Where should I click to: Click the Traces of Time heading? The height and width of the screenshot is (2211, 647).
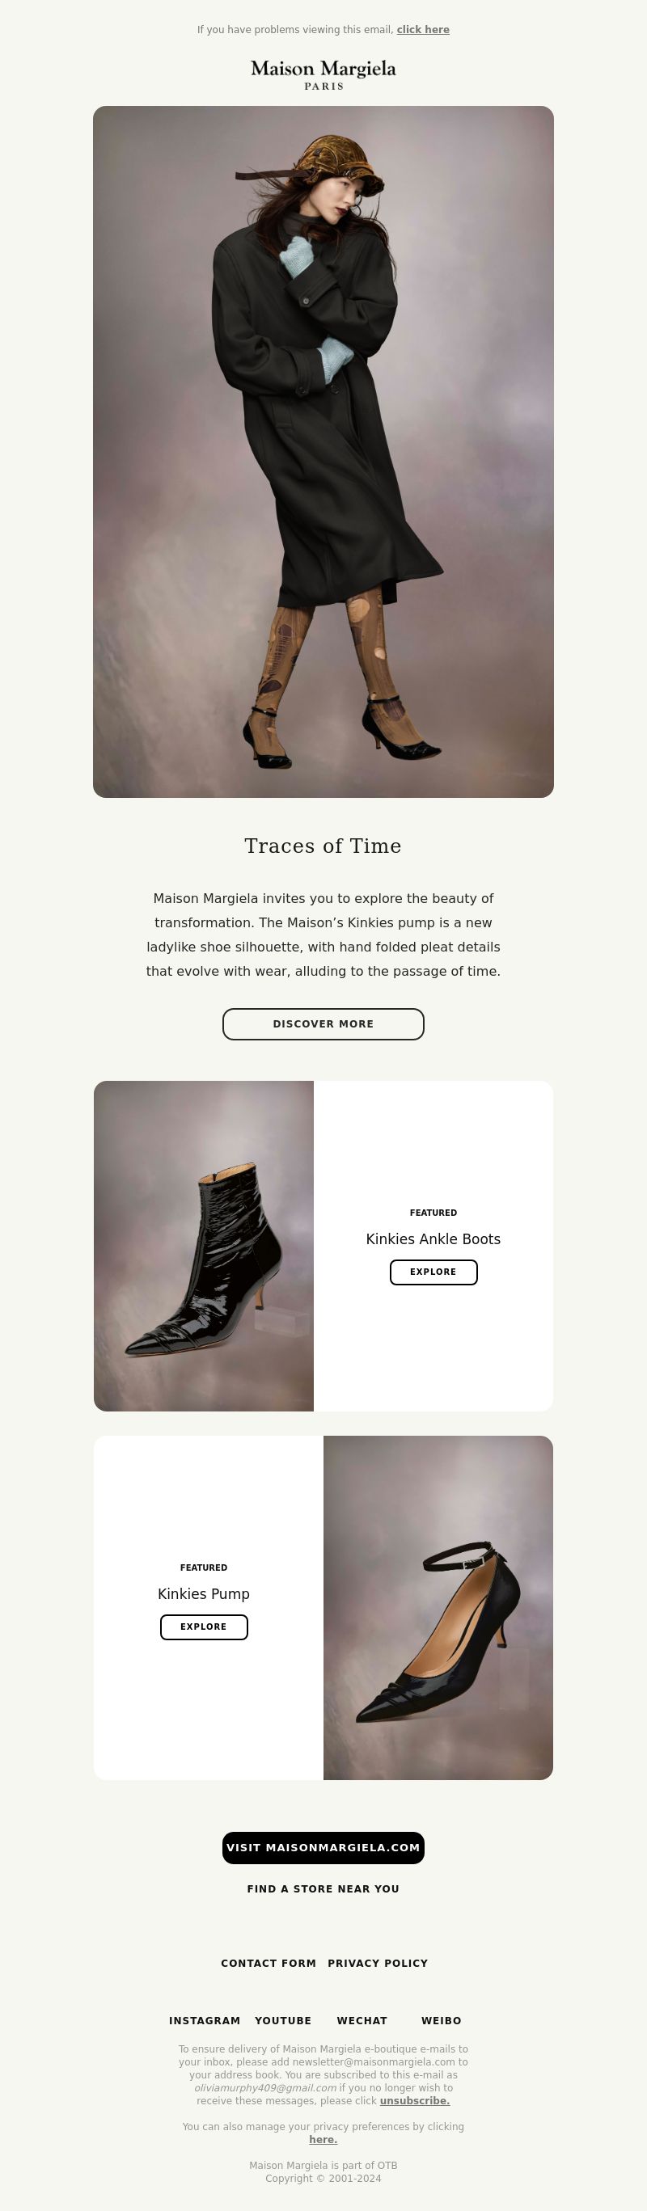(323, 846)
